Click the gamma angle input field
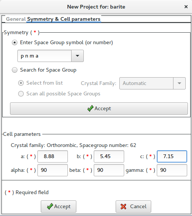The height and width of the screenshot is (216, 192). (x=172, y=170)
